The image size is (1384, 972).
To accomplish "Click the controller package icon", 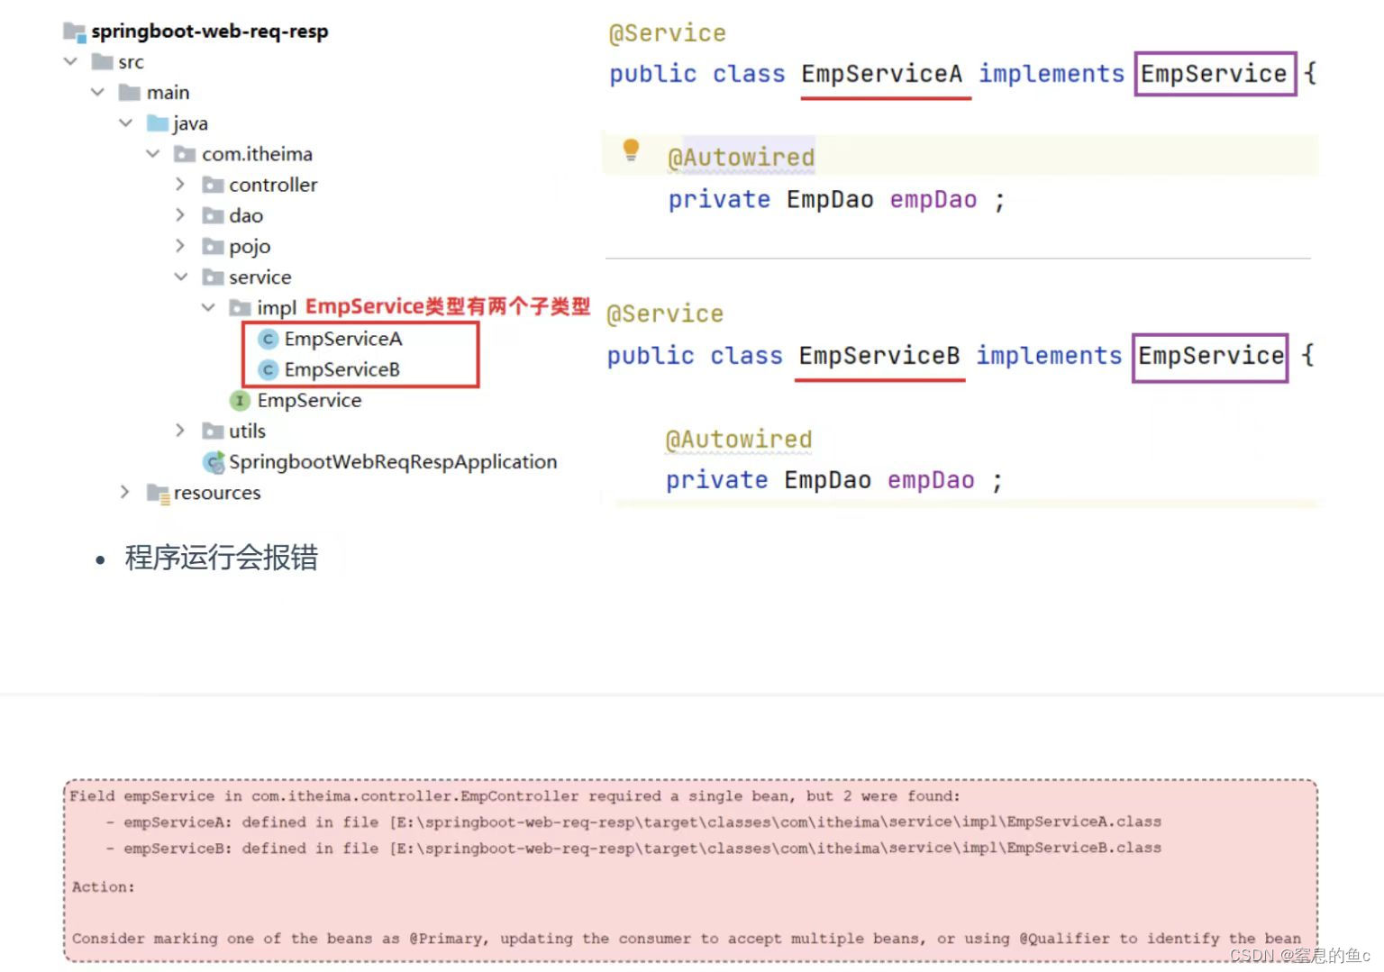I will [x=213, y=185].
